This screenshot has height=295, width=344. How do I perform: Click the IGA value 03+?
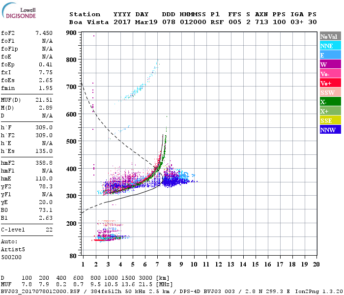[x=297, y=22]
